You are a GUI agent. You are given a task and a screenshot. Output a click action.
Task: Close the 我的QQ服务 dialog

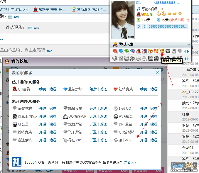(158, 72)
